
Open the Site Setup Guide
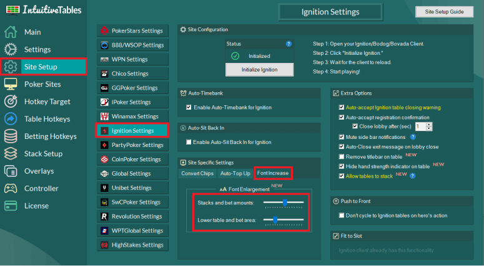(444, 12)
